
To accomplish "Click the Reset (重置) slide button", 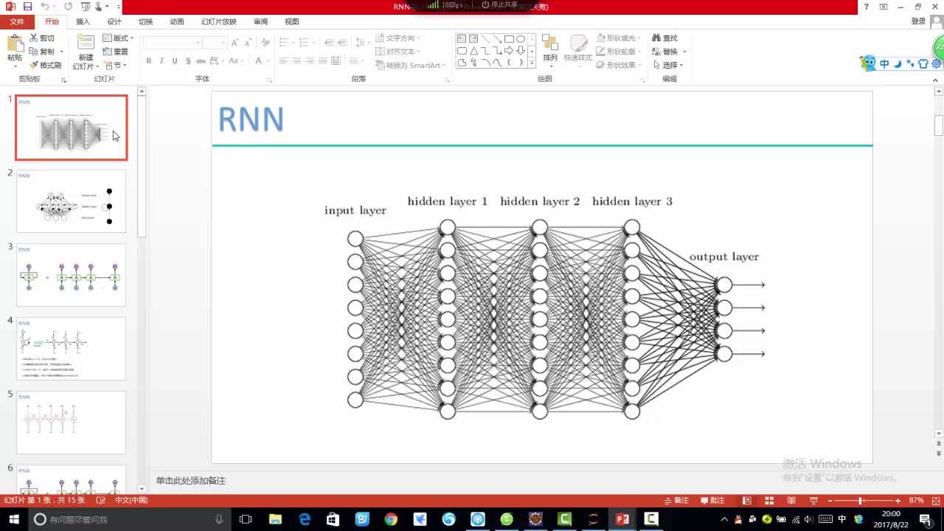I will pyautogui.click(x=115, y=52).
